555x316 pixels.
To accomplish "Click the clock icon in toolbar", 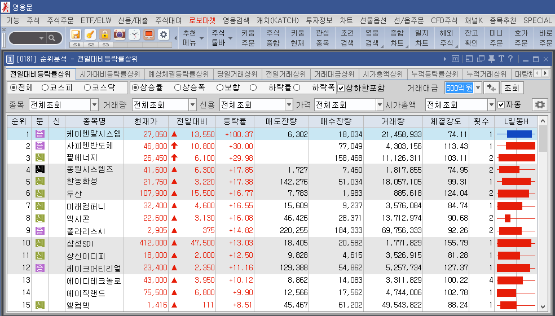I will (134, 35).
